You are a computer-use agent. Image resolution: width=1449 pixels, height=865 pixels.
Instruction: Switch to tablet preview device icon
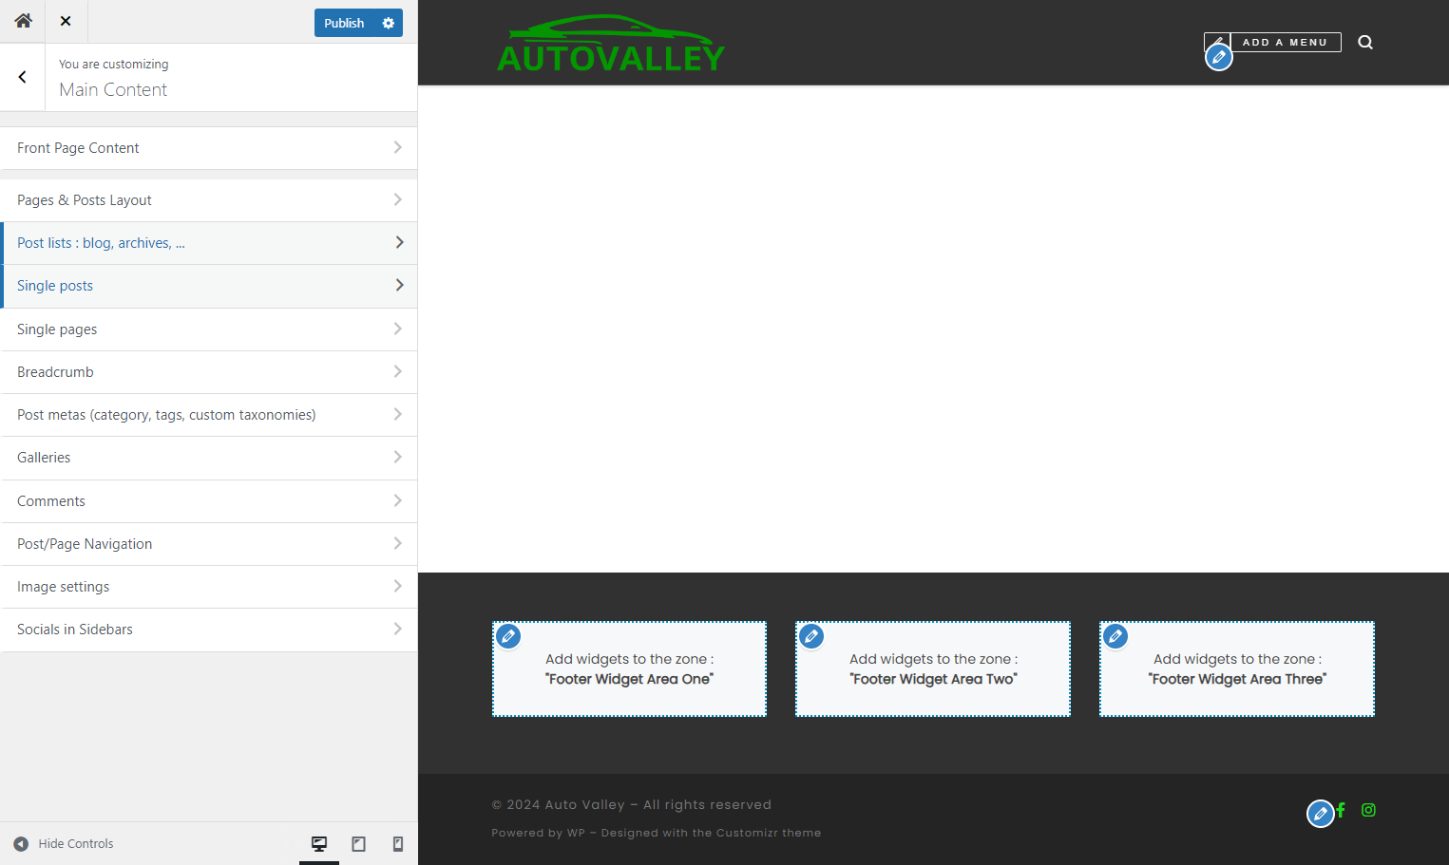tap(359, 843)
